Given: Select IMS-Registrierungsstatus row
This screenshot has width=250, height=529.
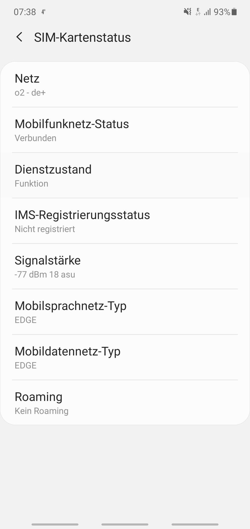Looking at the screenshot, I should (x=125, y=221).
